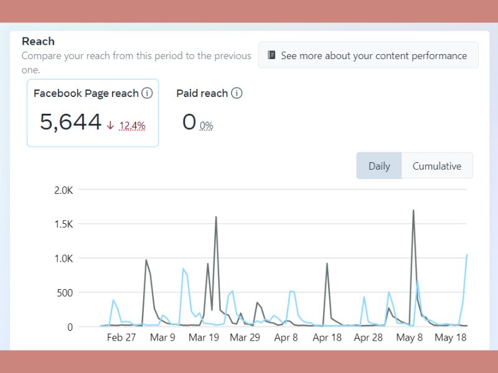Click the 500 y-axis label

click(x=65, y=293)
